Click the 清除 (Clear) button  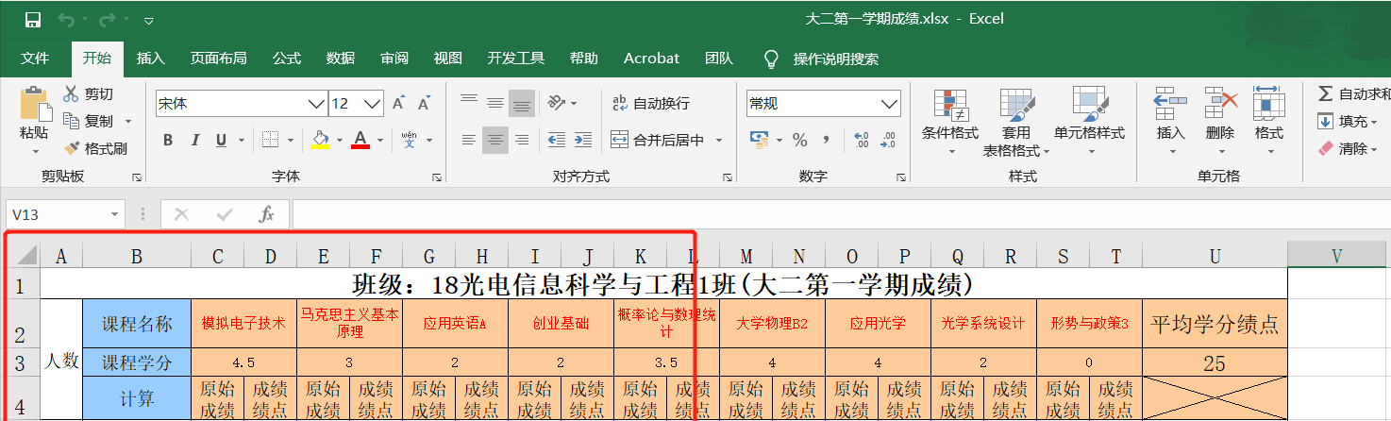coord(1348,148)
